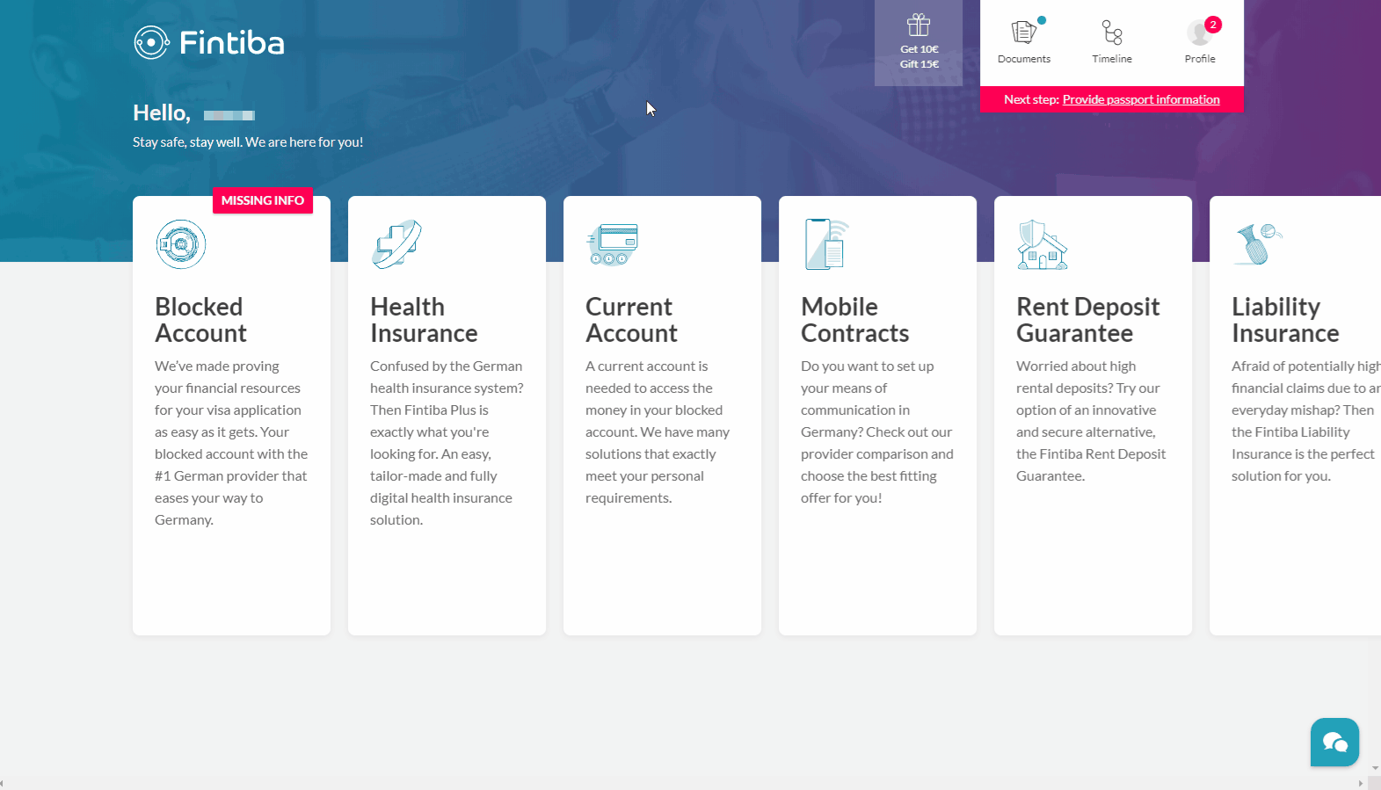1381x790 pixels.
Task: Click the Rent Deposit Guarantee house icon
Action: [1042, 244]
